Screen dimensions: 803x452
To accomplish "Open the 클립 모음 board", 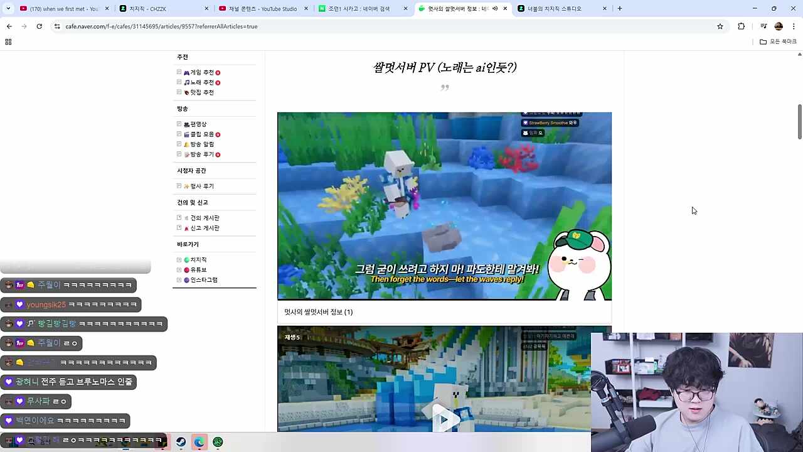I will [202, 134].
